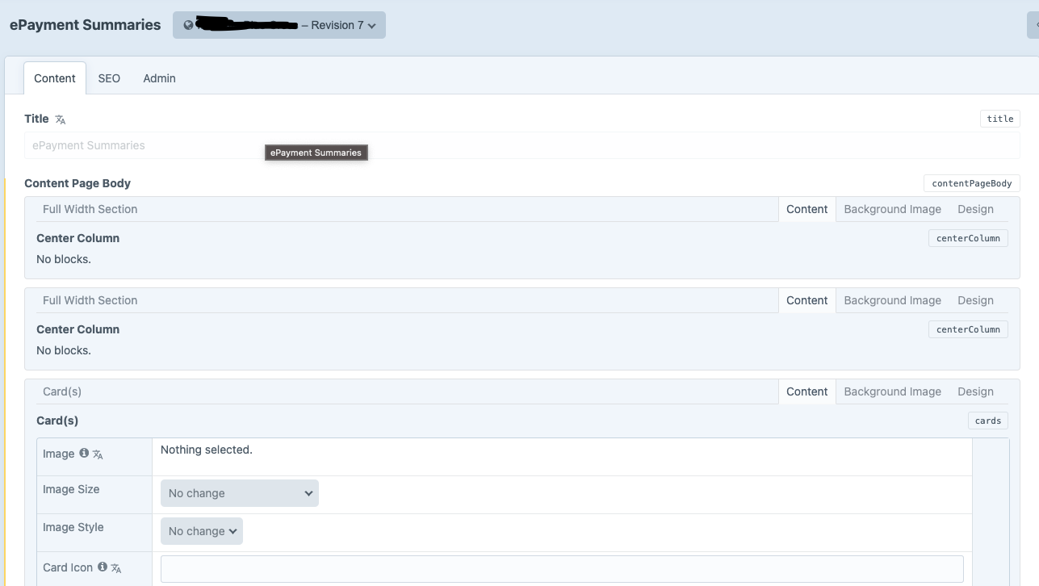
Task: Open Content tab of second Full Width Section
Action: (806, 300)
